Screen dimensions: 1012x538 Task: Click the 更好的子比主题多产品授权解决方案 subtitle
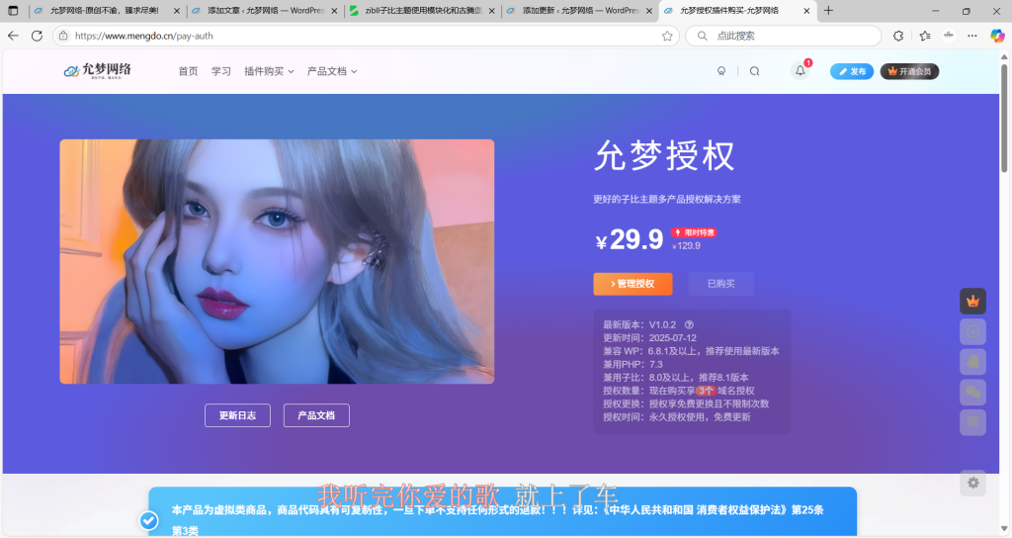667,199
